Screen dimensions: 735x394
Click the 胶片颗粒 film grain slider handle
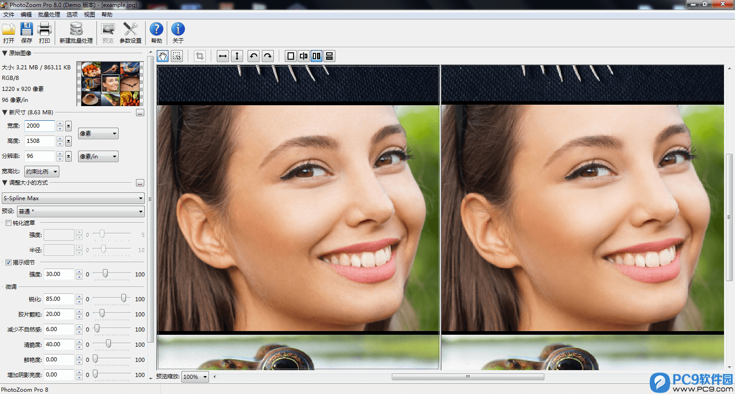tap(102, 314)
